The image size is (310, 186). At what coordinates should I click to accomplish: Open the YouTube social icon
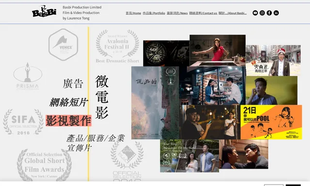[x=255, y=13]
